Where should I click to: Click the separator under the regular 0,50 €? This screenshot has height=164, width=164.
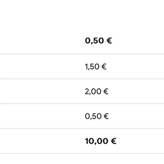coord(82,128)
